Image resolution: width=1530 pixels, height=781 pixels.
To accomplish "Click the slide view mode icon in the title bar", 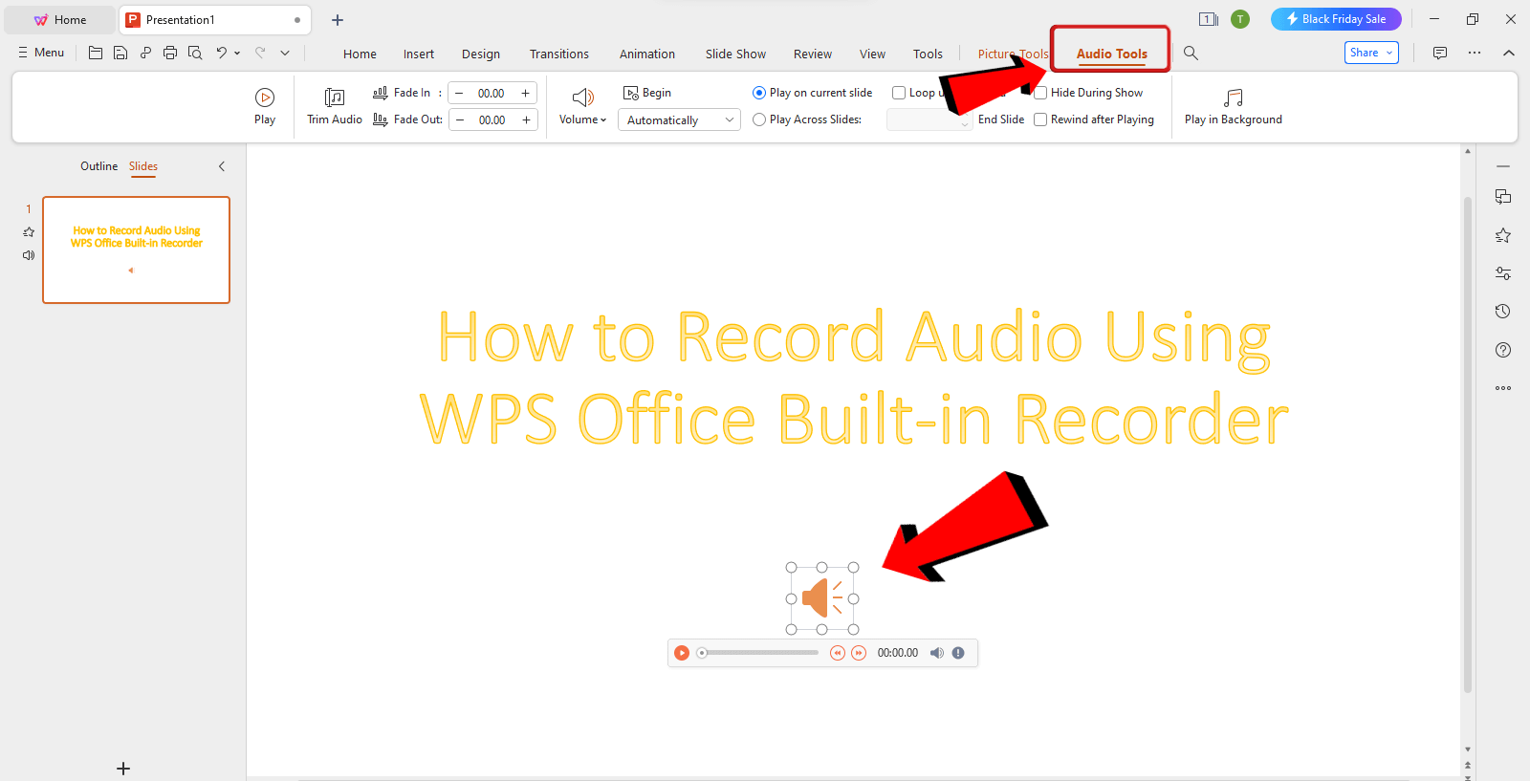I will point(1209,19).
